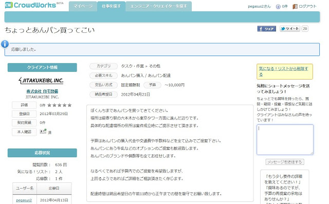The width and height of the screenshot is (329, 204).
Task: Click the client's star rating
Action: 60,105
